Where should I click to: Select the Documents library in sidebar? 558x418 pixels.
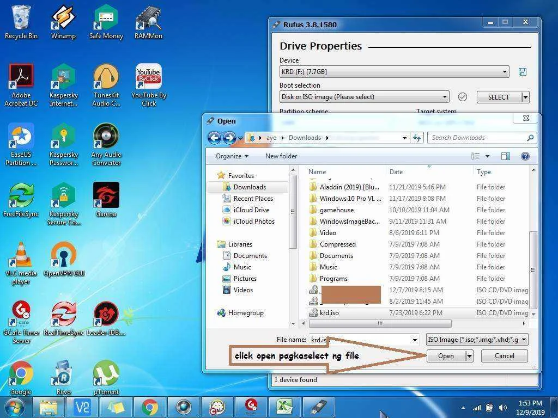pyautogui.click(x=250, y=256)
